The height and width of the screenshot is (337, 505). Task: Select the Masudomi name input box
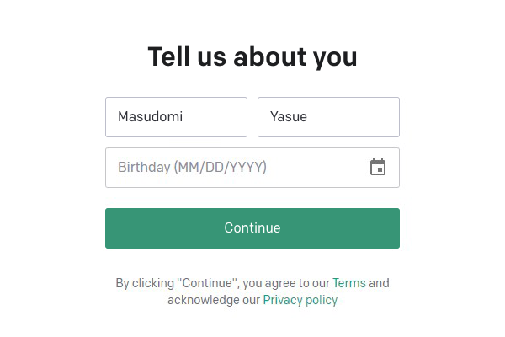(x=176, y=117)
